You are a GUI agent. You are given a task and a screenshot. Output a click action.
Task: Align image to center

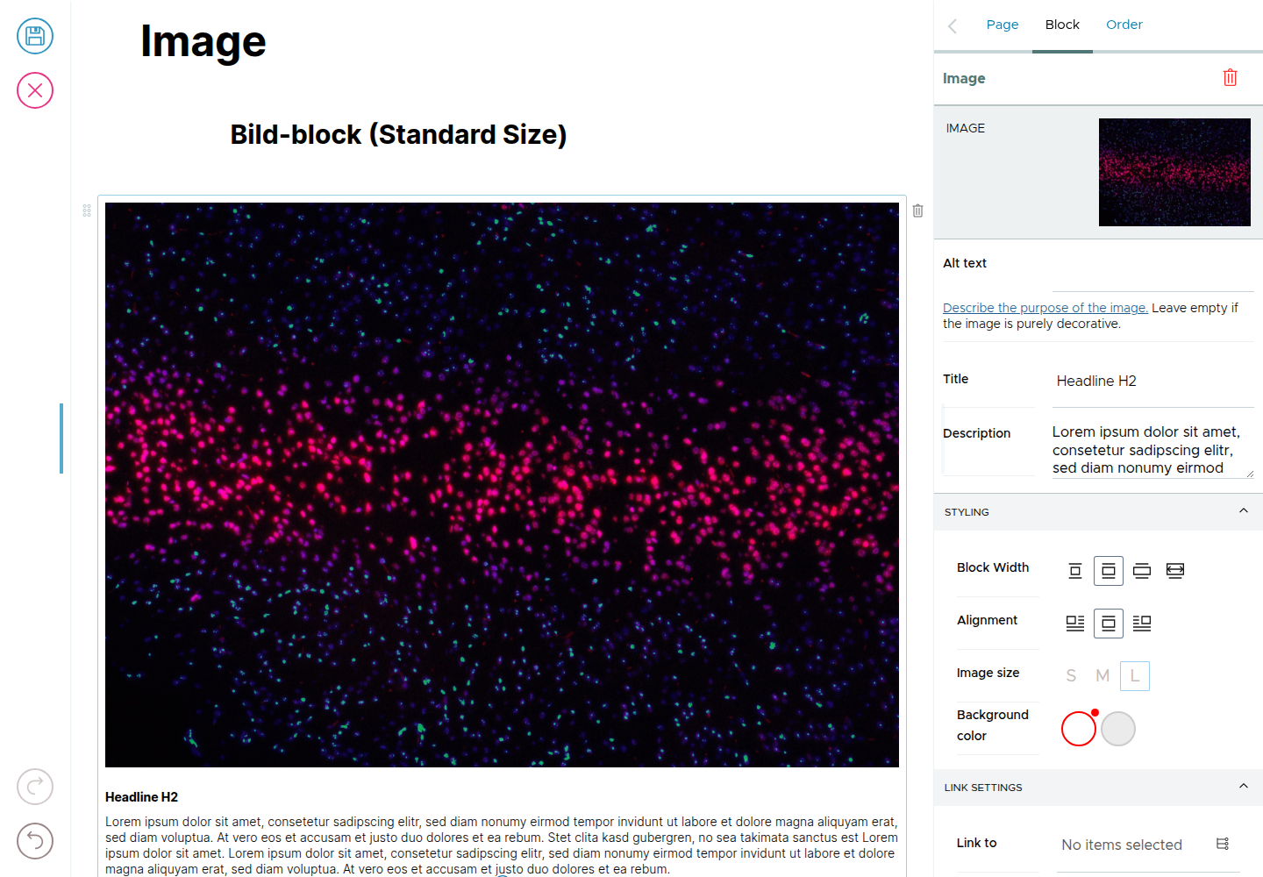1109,624
